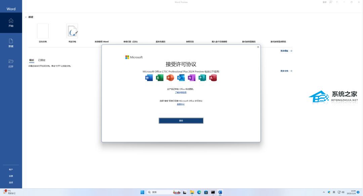Click the help question mark in the title bar

pyautogui.click(x=337, y=2)
